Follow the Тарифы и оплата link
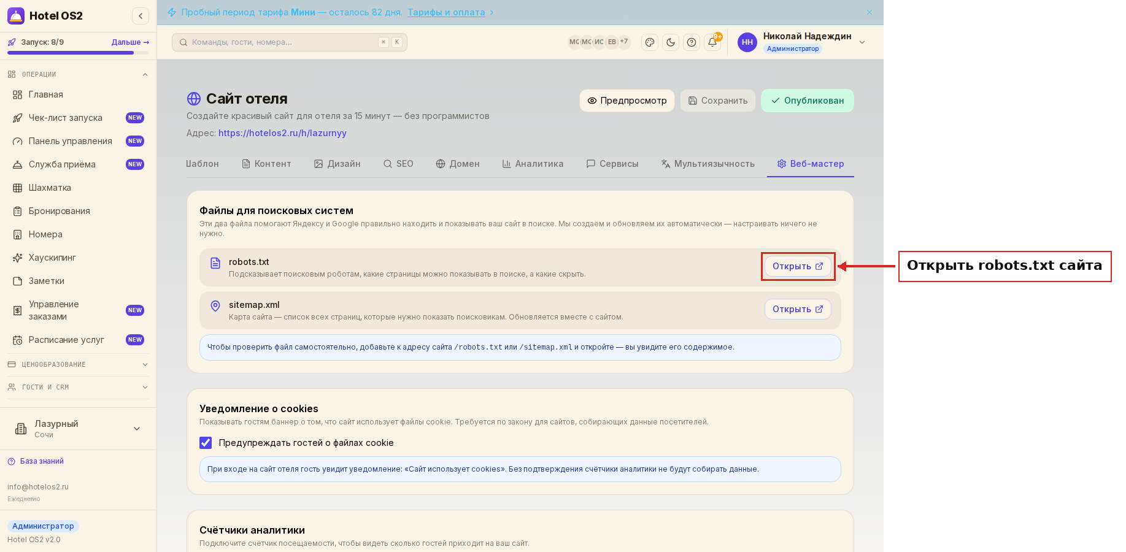Viewport: 1126px width, 552px height. click(x=446, y=12)
